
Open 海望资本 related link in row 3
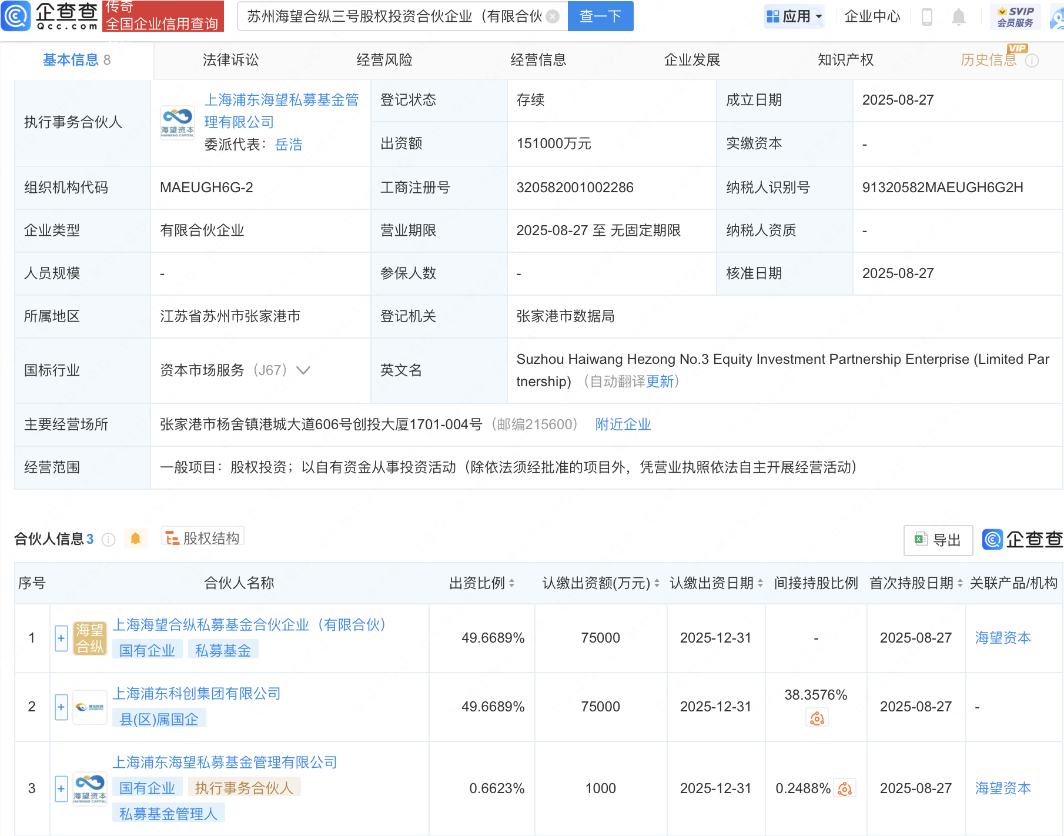click(1003, 788)
